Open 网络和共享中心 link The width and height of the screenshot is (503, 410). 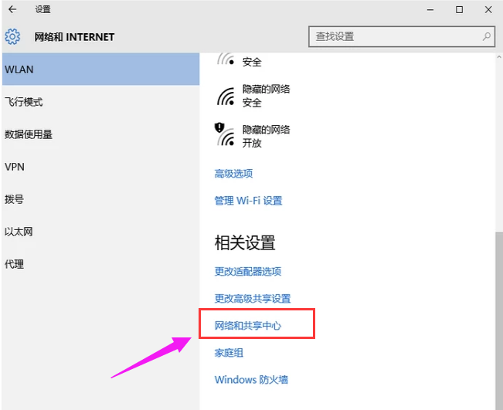(247, 326)
